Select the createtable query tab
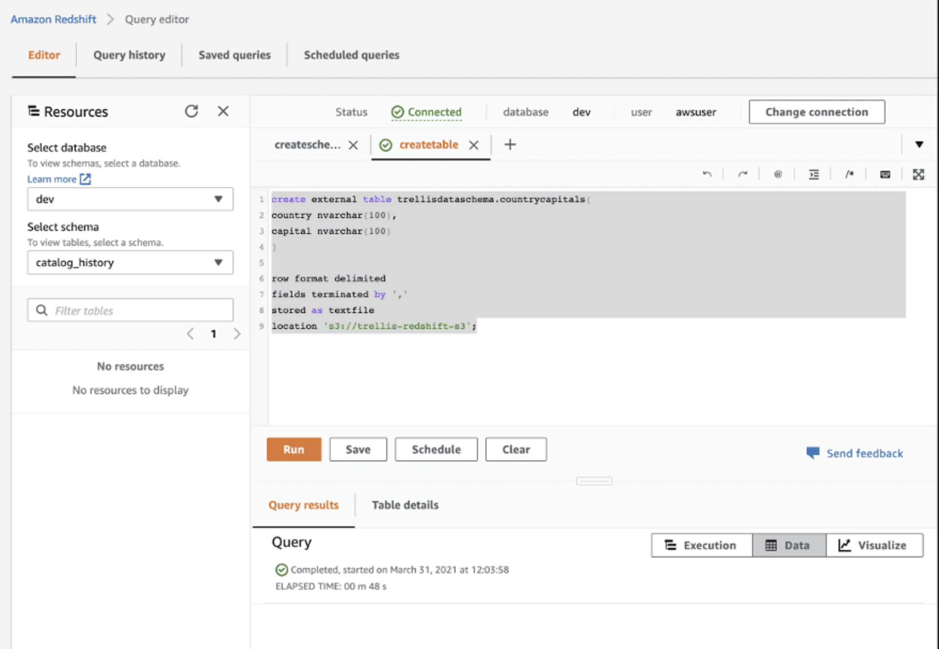This screenshot has width=939, height=649. point(429,144)
